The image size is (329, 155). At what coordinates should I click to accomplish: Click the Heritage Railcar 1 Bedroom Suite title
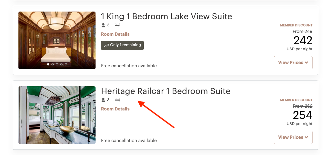(166, 91)
